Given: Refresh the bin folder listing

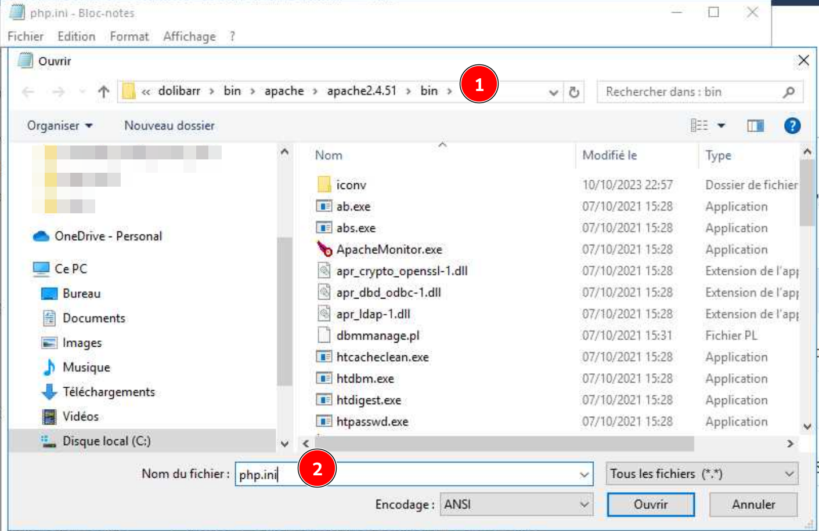Looking at the screenshot, I should click(x=573, y=92).
